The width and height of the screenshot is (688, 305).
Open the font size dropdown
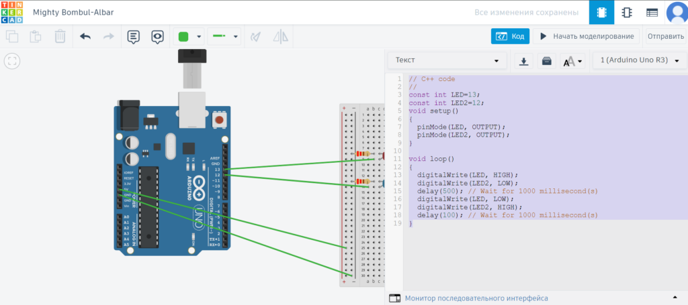(573, 61)
